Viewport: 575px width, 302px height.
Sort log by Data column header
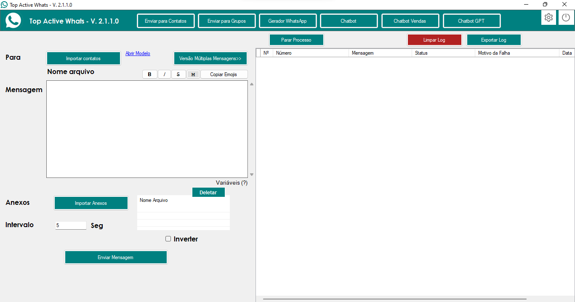coord(567,53)
